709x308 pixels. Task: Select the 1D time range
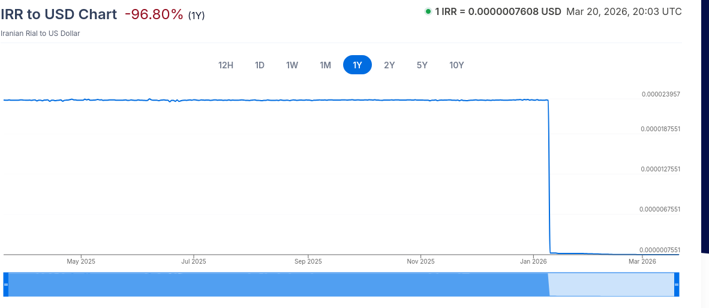pos(260,65)
